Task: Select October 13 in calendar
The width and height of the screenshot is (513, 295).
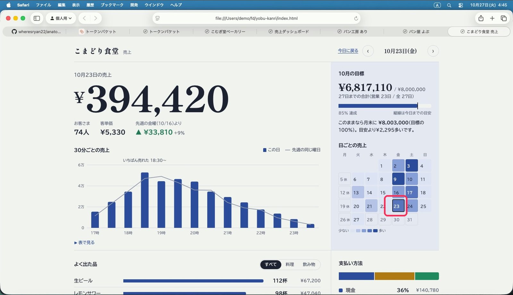Action: pos(358,192)
